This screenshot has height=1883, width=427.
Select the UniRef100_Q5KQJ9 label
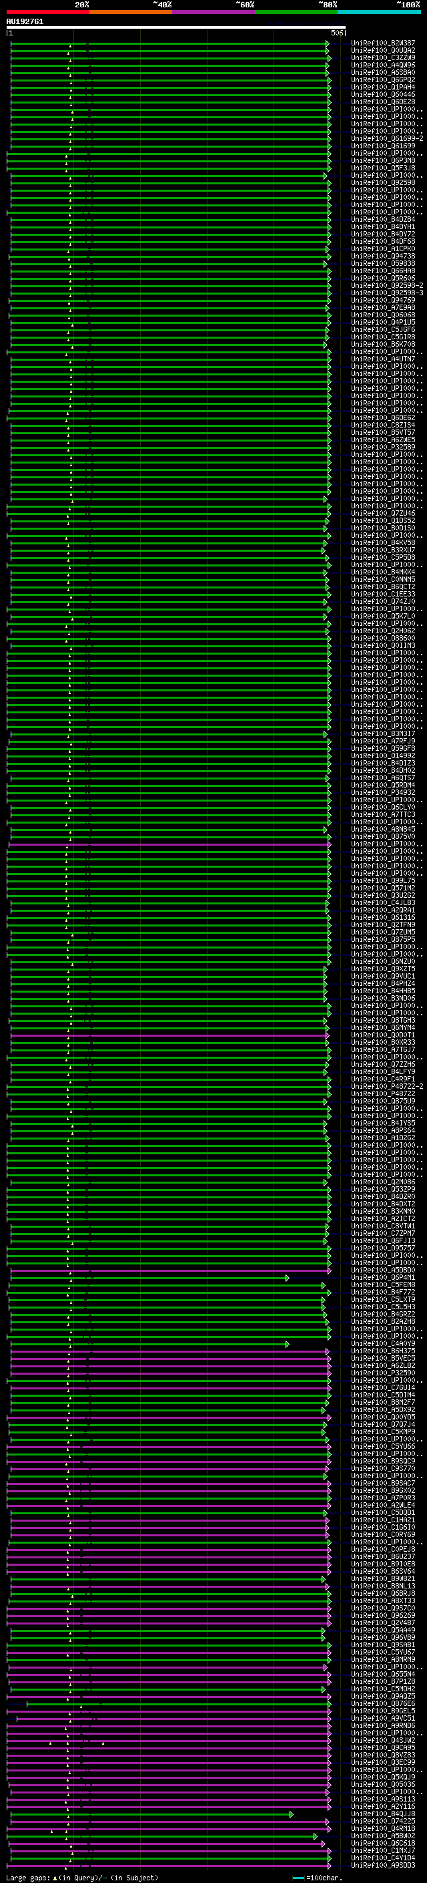[383, 1777]
